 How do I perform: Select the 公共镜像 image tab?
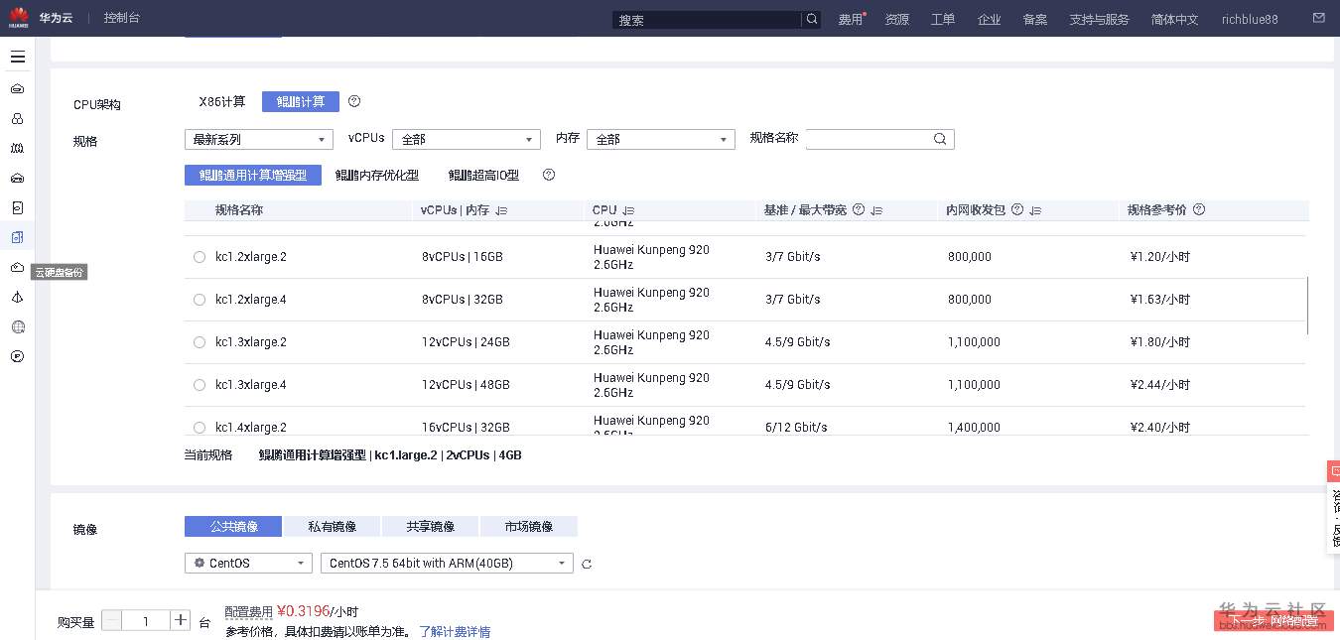tap(233, 526)
